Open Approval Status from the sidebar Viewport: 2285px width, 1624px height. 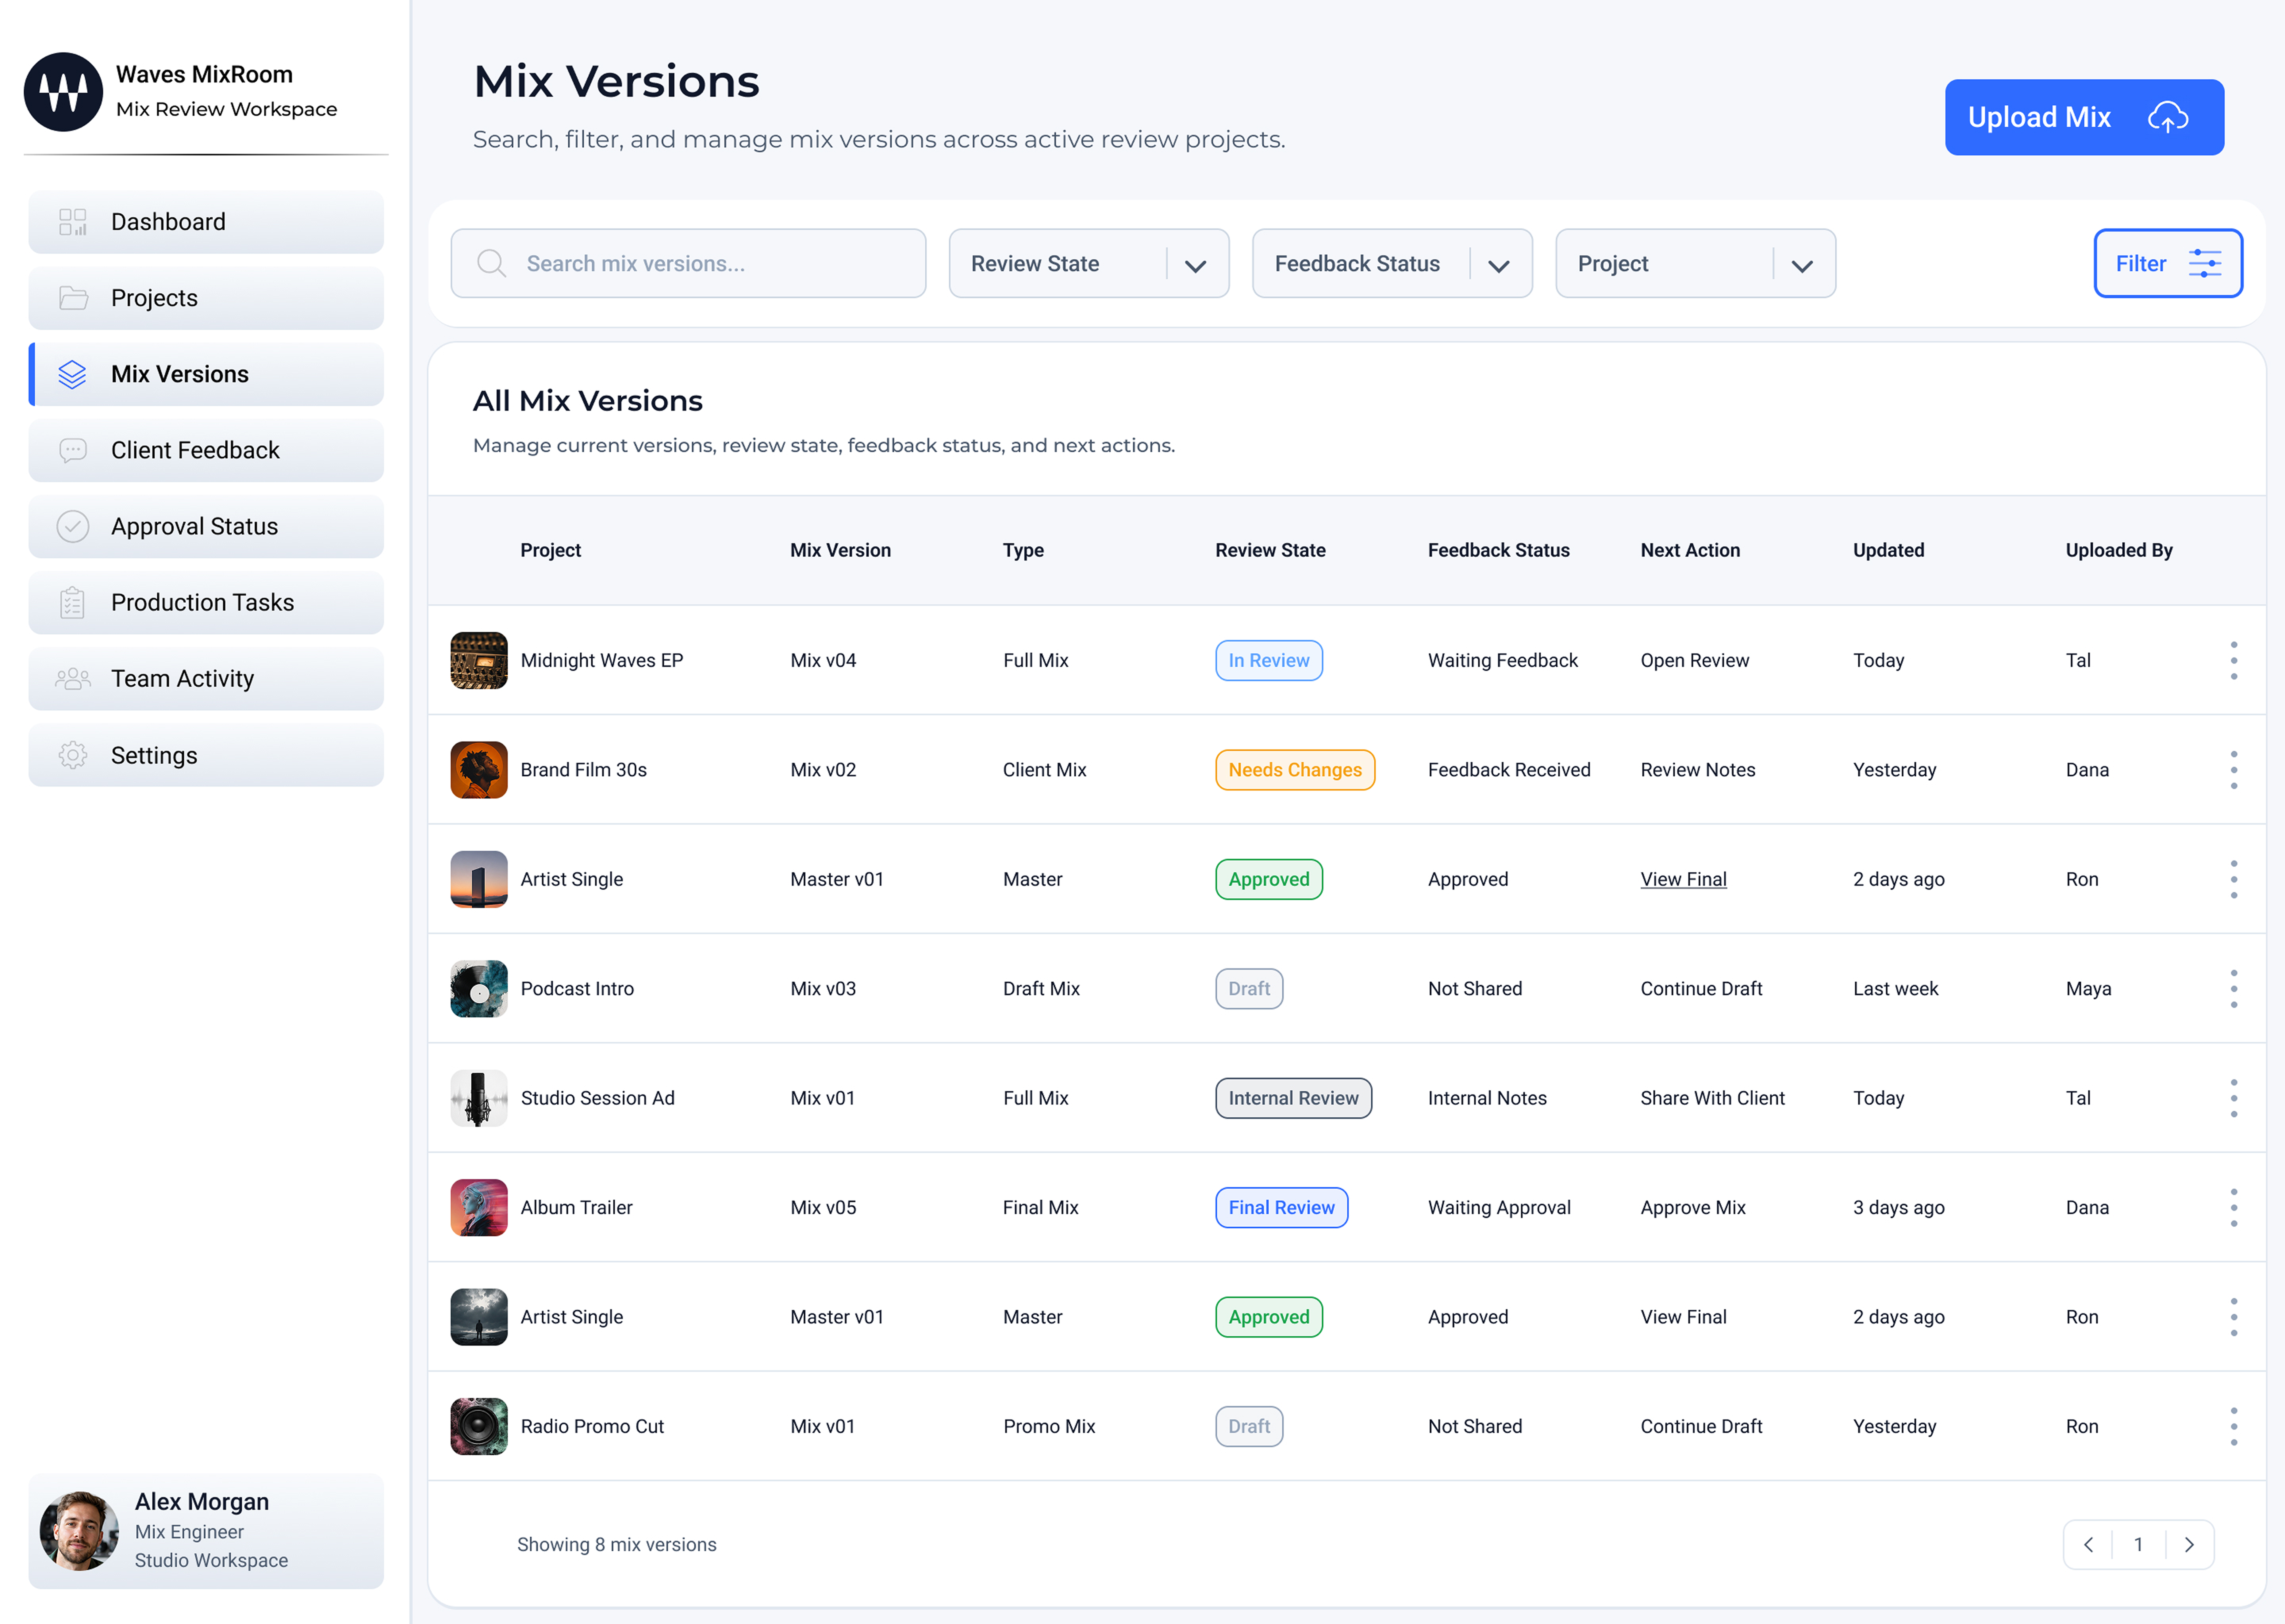[x=206, y=526]
